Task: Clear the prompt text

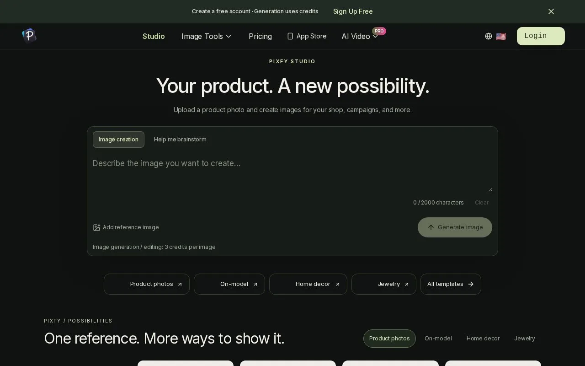Action: [482, 202]
